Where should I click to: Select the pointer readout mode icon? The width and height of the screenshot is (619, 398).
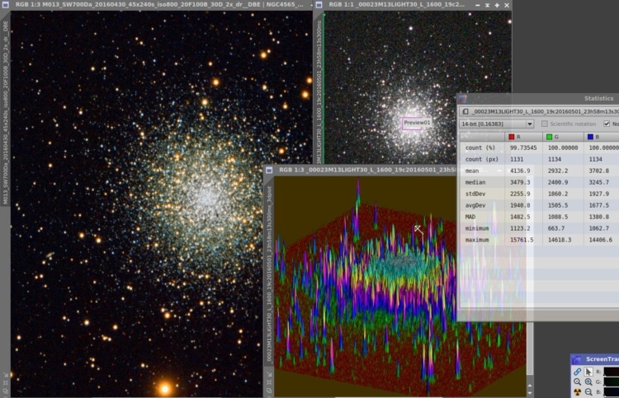pos(588,372)
